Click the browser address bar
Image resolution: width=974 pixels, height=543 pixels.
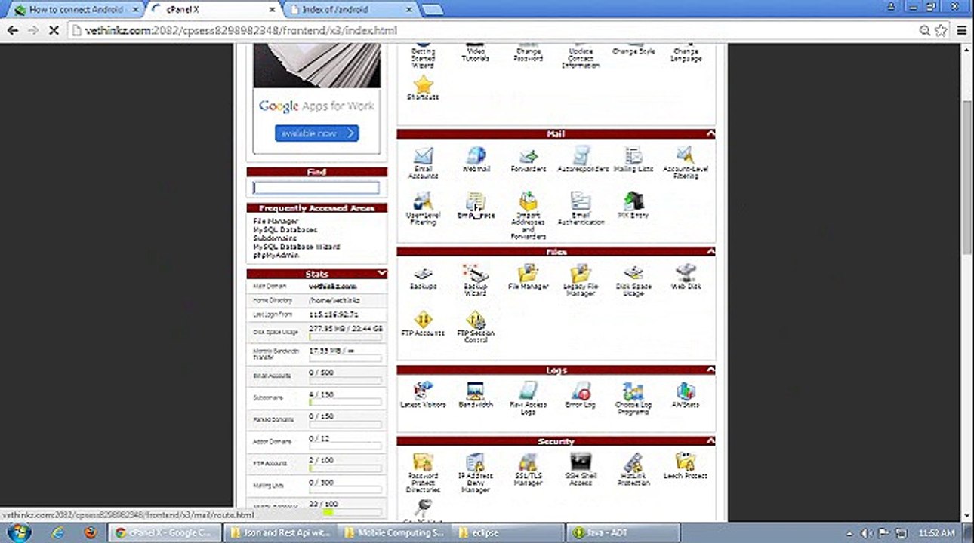491,31
